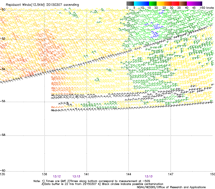The image size is (215, 189).
Task: Click the legend value 0
Action: (127, 8)
